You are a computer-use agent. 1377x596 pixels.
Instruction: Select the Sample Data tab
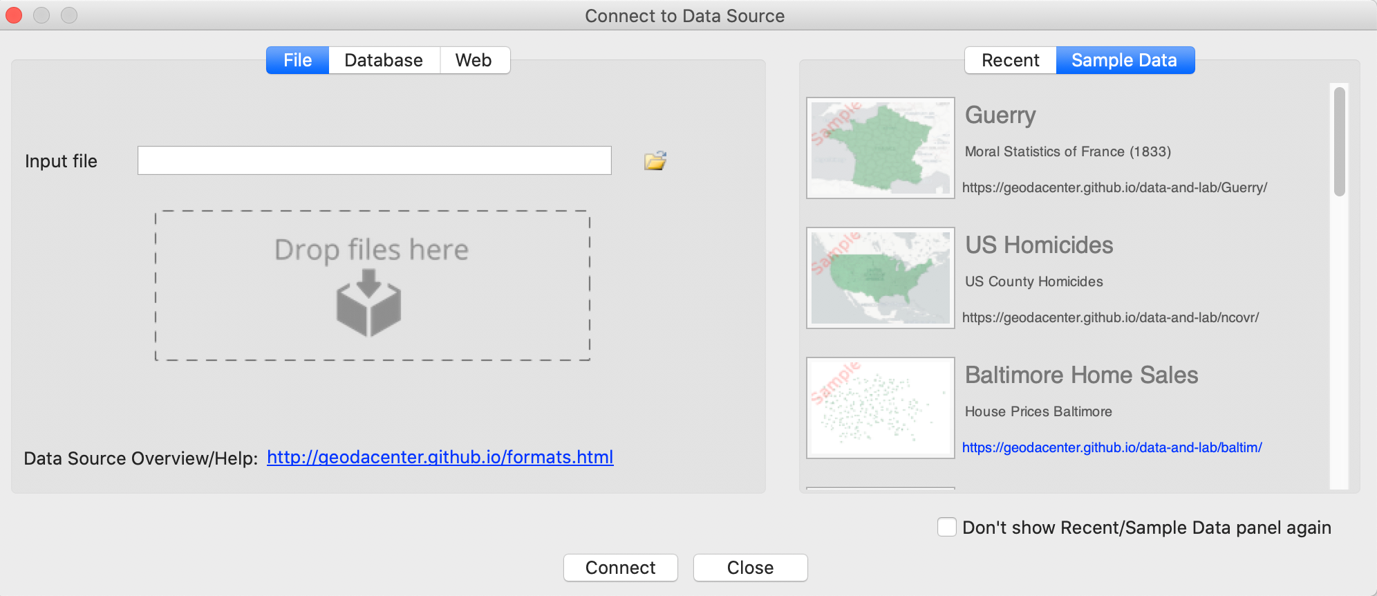[x=1125, y=60]
